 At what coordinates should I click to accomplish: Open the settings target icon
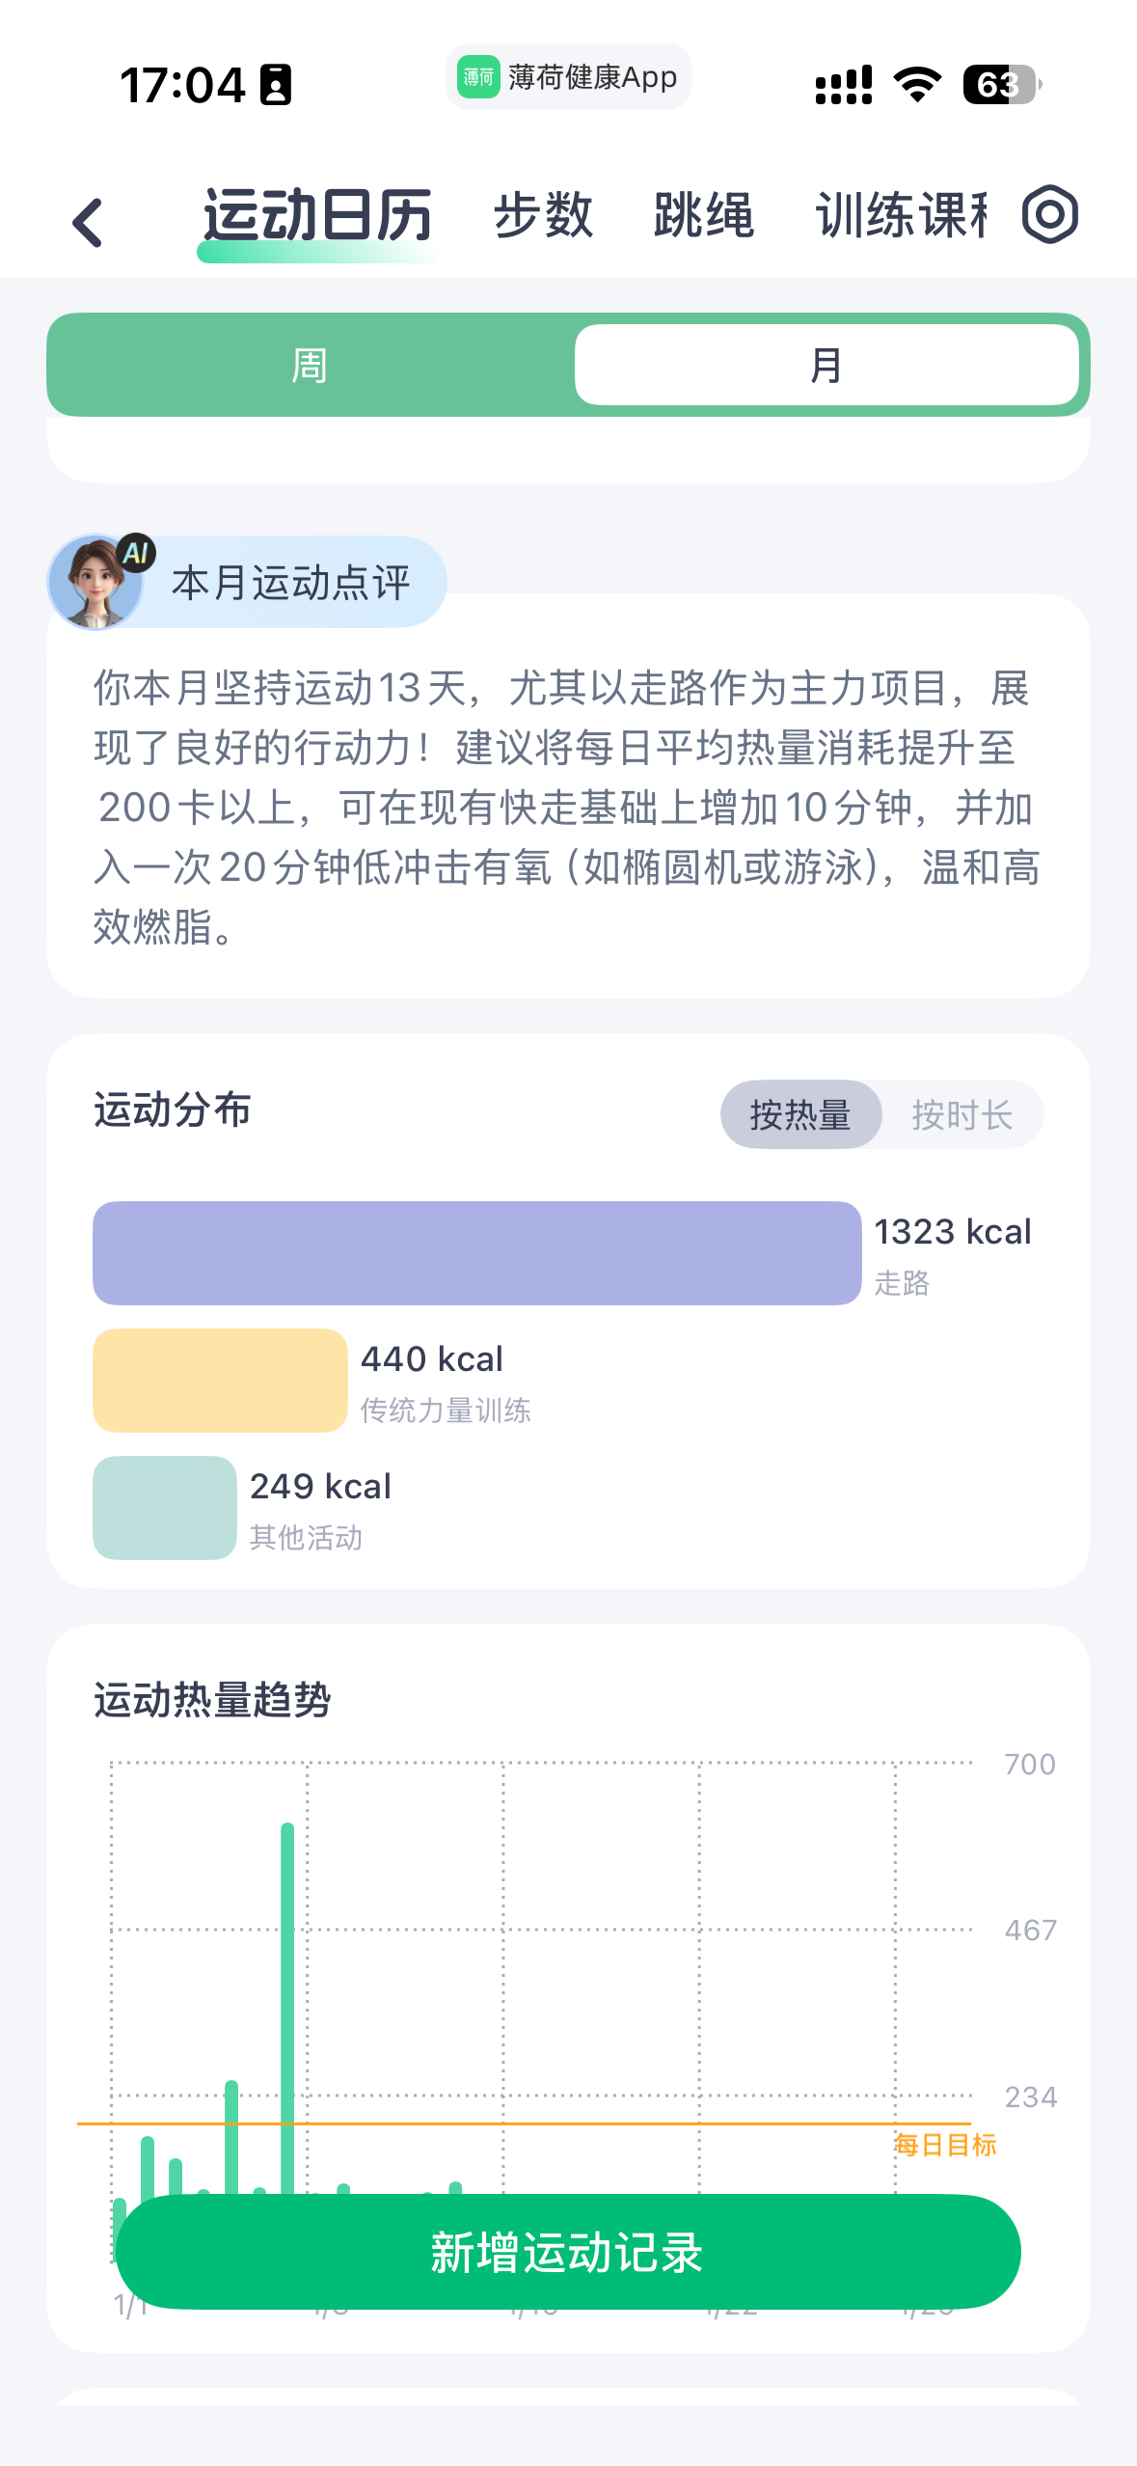1049,214
